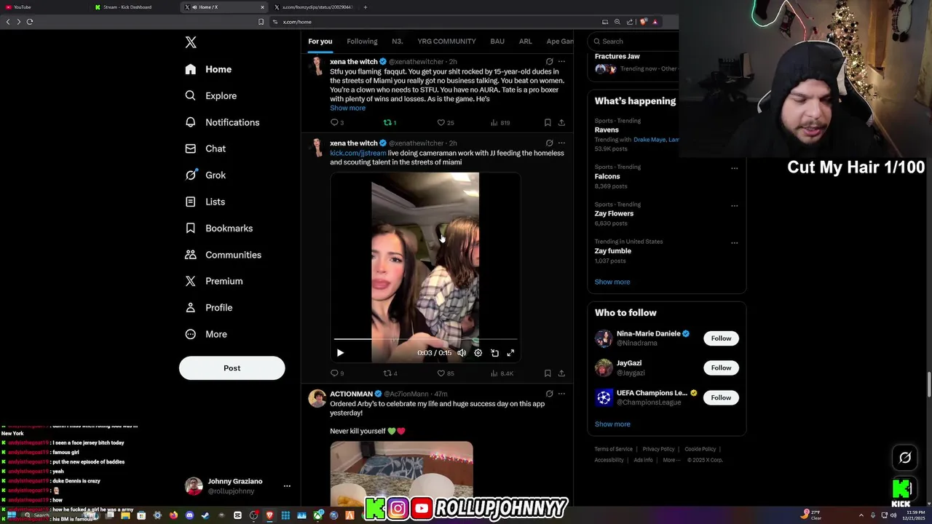View the 819 views analytics

(500, 123)
